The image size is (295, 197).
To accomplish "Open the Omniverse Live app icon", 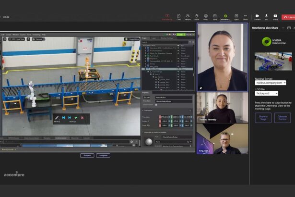I will click(225, 16).
